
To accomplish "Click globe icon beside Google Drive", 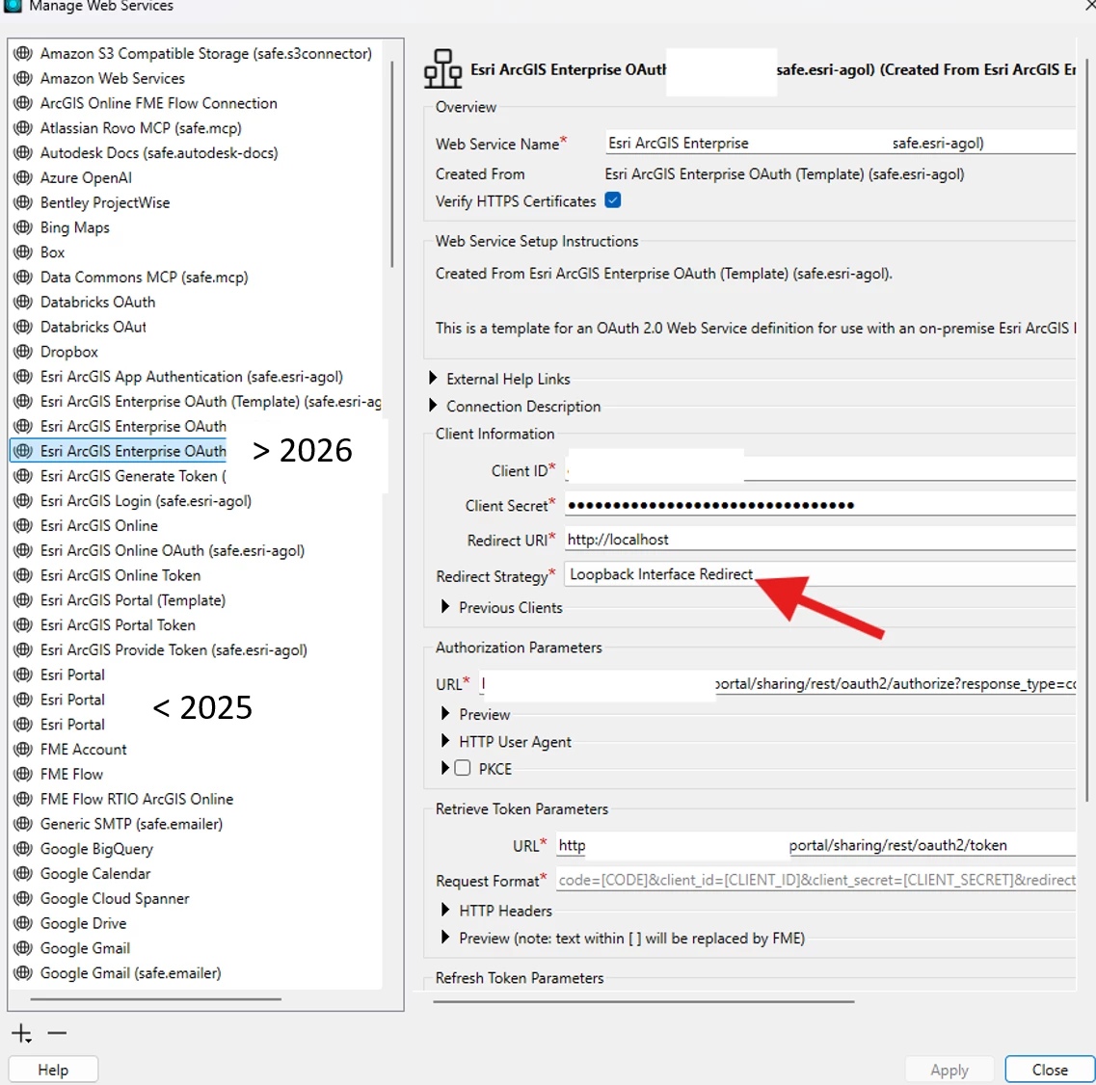I will pyautogui.click(x=23, y=923).
